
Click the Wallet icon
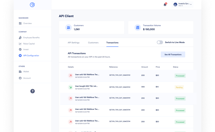pos(20,71)
